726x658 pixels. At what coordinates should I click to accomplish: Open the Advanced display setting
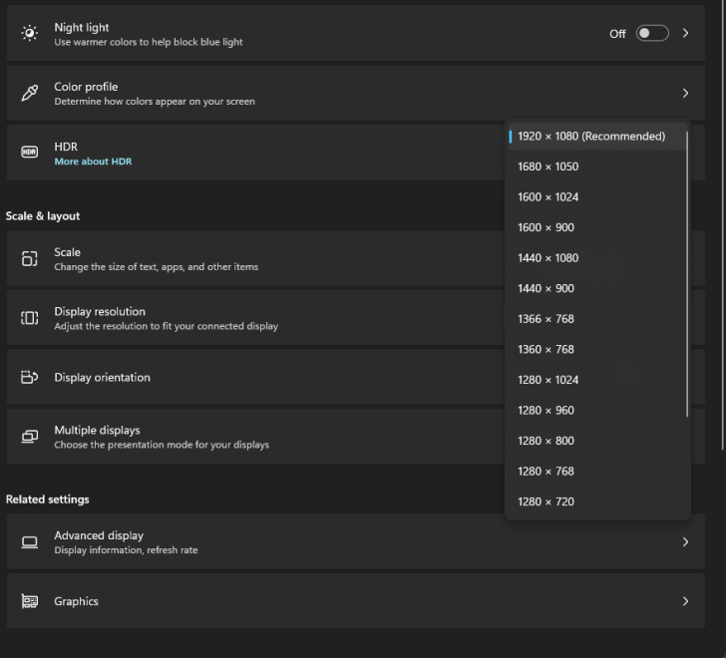pyautogui.click(x=356, y=542)
